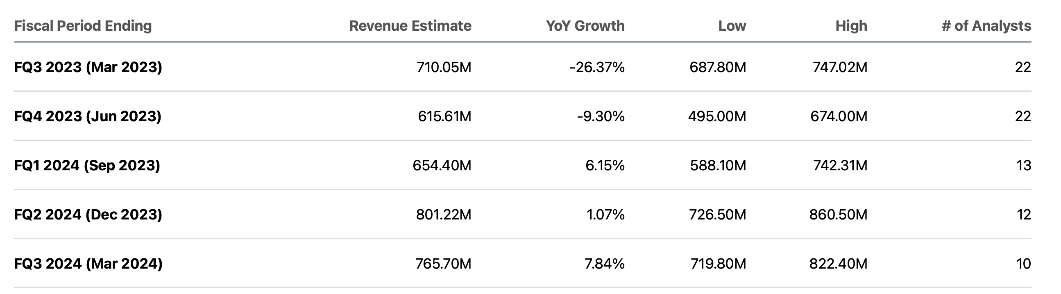Select the FQ2 2024 (Dec 2023) row label
This screenshot has width=1061, height=294.
point(88,214)
